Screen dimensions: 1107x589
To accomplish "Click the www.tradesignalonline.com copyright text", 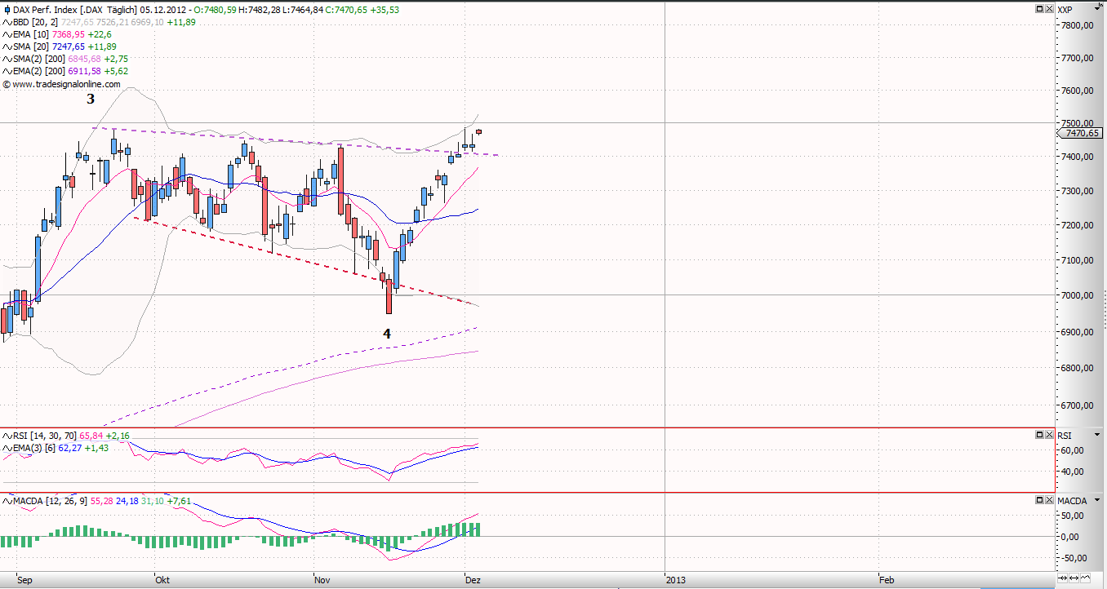I will tap(65, 84).
